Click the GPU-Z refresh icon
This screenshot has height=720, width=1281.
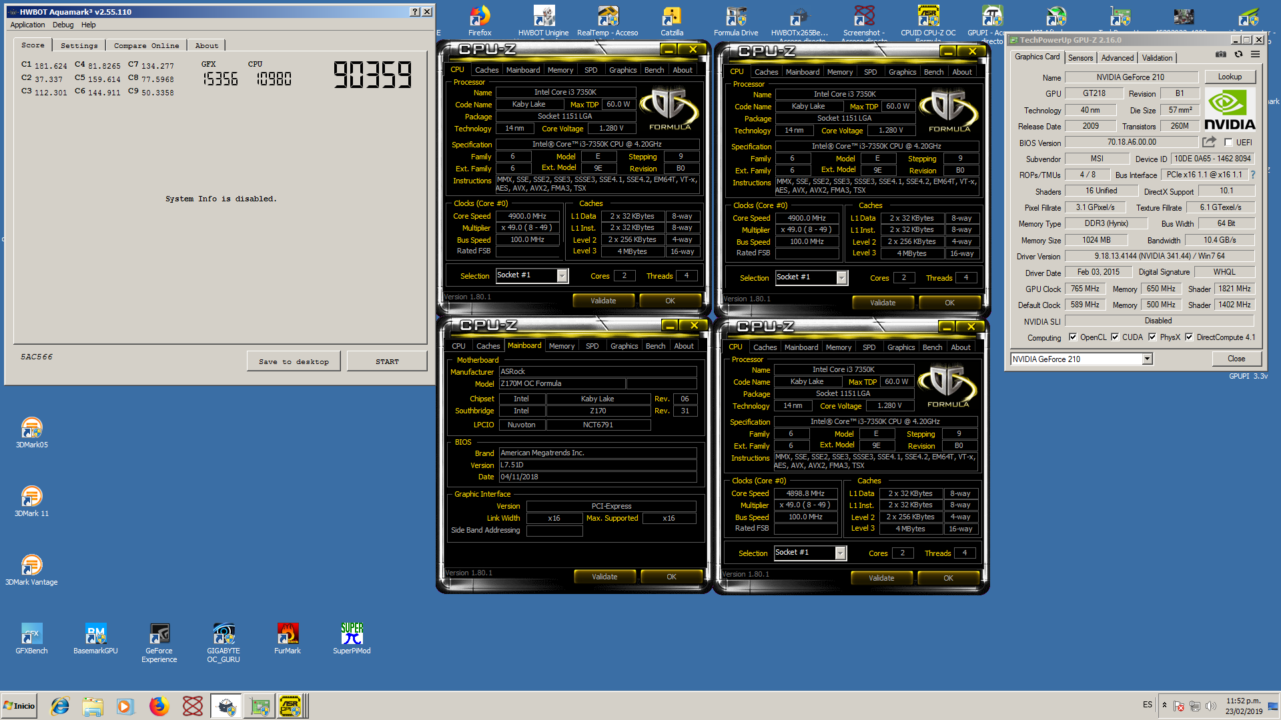pyautogui.click(x=1238, y=55)
